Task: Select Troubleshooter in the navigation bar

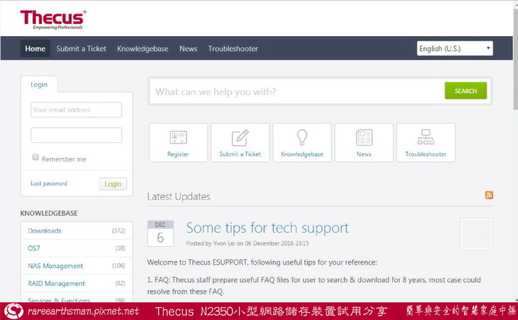Action: (x=233, y=48)
